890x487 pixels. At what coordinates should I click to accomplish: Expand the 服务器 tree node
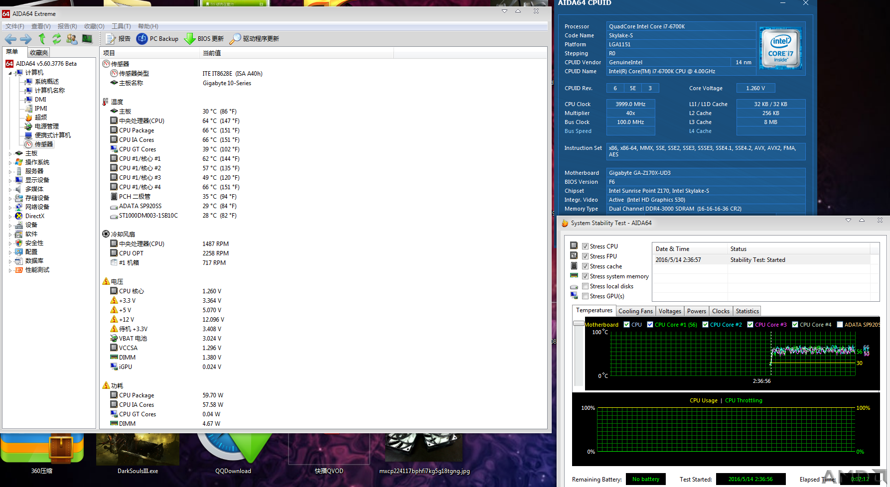tap(10, 172)
